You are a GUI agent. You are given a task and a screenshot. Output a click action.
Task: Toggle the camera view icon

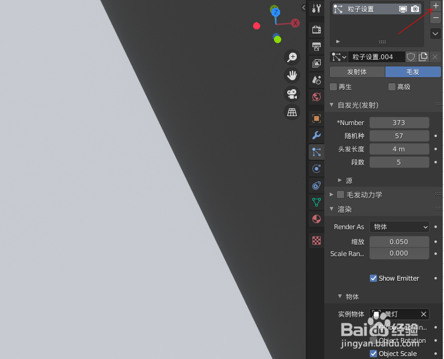(292, 94)
